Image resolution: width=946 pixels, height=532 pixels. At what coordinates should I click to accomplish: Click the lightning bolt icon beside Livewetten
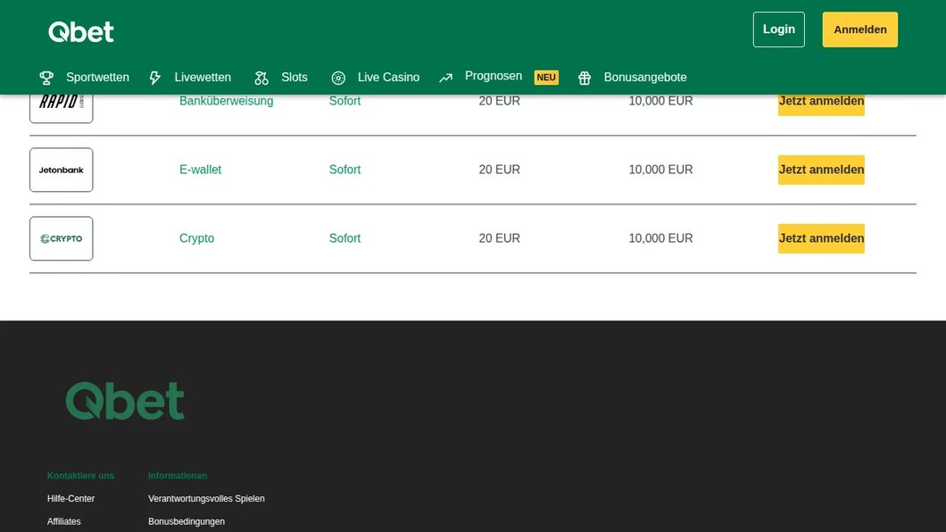(155, 78)
